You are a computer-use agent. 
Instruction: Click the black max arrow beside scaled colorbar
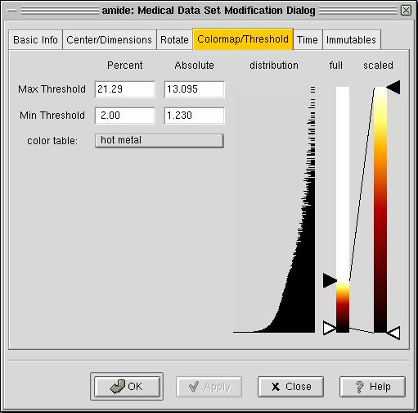(393, 87)
